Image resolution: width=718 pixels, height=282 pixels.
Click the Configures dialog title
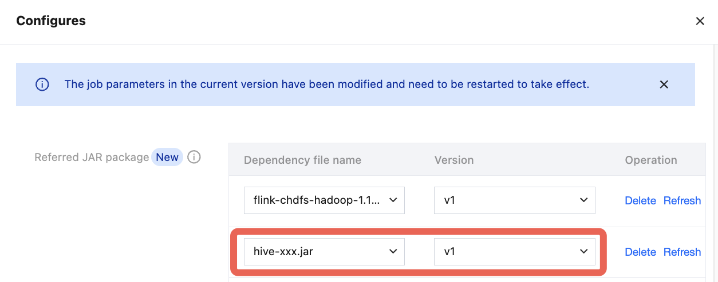pos(51,21)
